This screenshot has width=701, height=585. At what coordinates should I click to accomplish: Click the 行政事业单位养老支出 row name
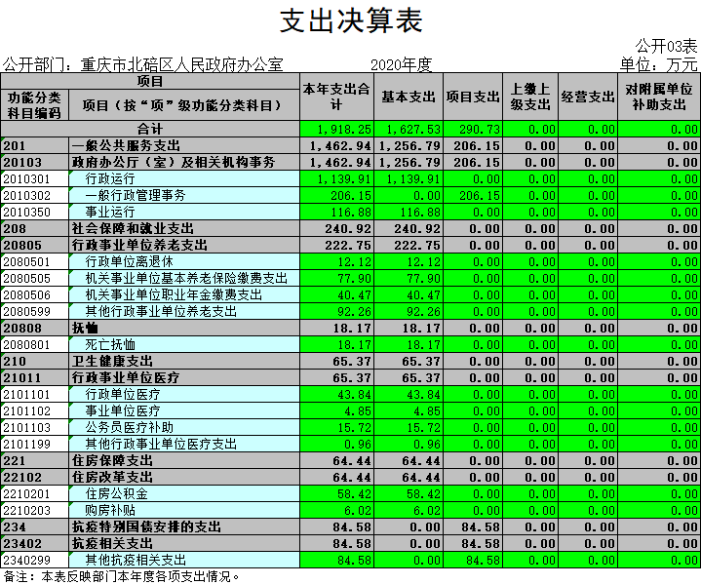tap(184, 245)
